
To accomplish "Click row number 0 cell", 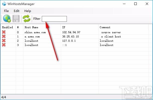I will (x=18, y=32).
